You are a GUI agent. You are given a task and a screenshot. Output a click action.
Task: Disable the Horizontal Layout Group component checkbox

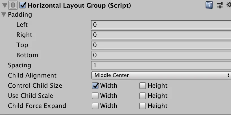point(23,5)
